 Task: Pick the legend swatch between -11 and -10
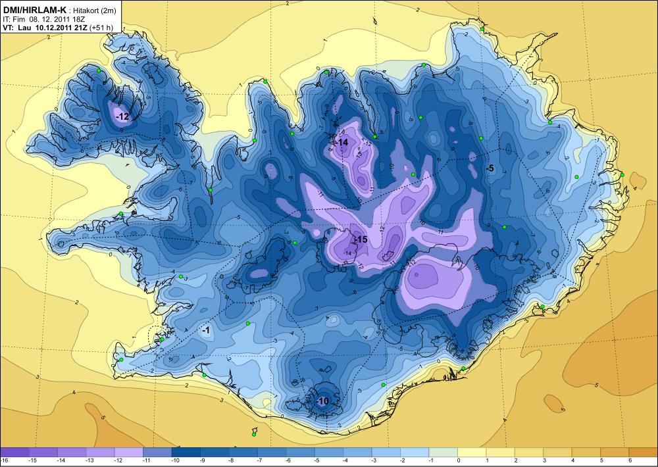158,452
